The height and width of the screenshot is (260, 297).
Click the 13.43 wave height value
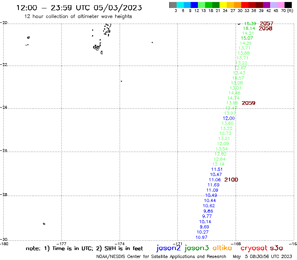click(239, 73)
